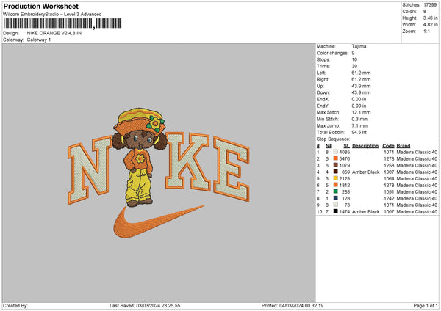Click the Max Stitch value 12.1 mm

[x=361, y=112]
